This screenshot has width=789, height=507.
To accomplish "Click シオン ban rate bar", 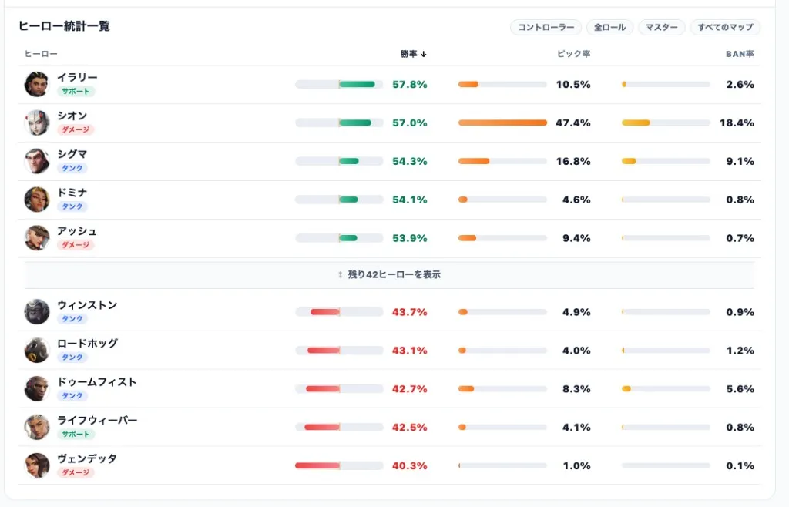I will point(666,123).
